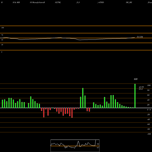152x152 pixels.
Task: Click the 97 label in the mini chart
Action: point(98,148)
